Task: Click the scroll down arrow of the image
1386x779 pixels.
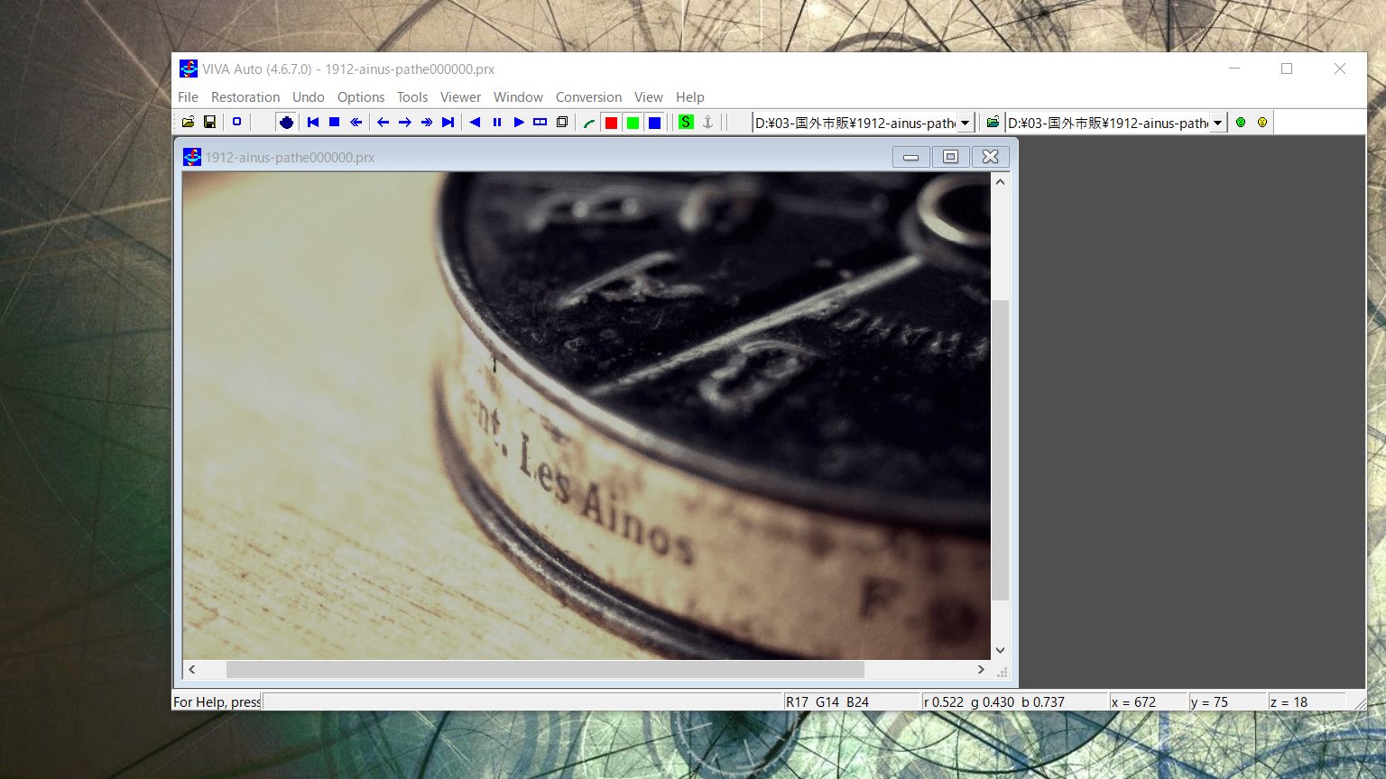Action: 1000,650
